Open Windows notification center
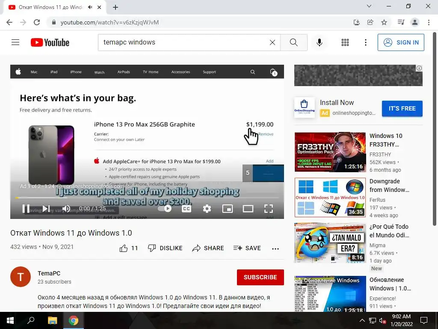438x329 pixels. [x=424, y=320]
